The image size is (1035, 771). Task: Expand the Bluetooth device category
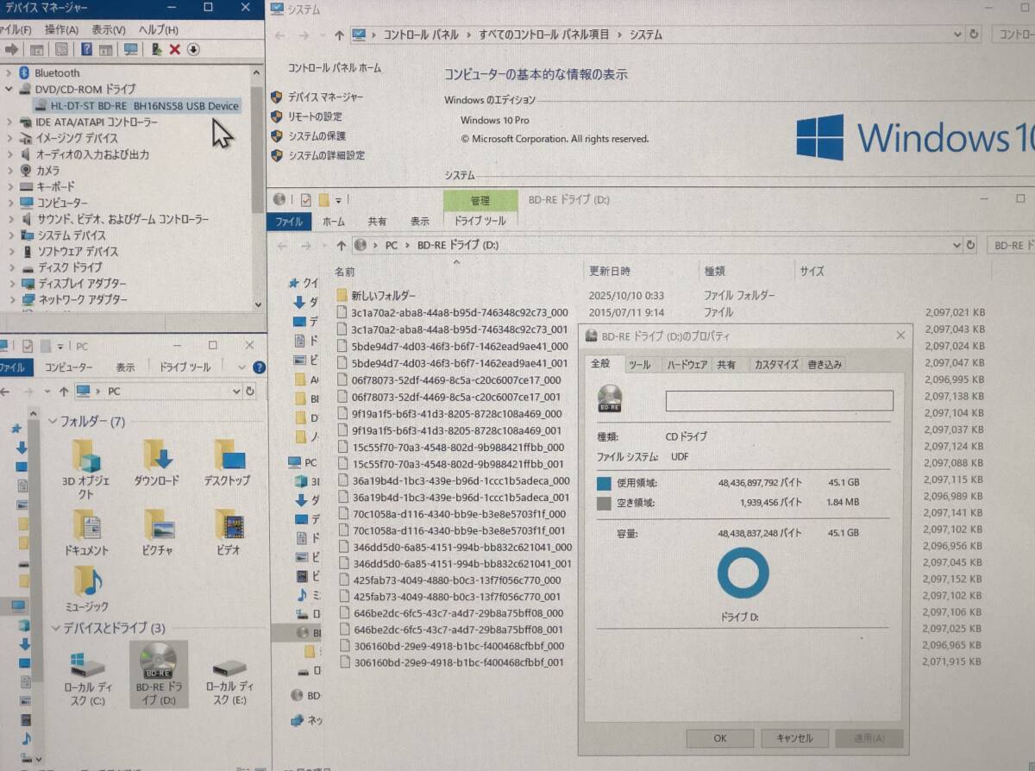coord(9,73)
